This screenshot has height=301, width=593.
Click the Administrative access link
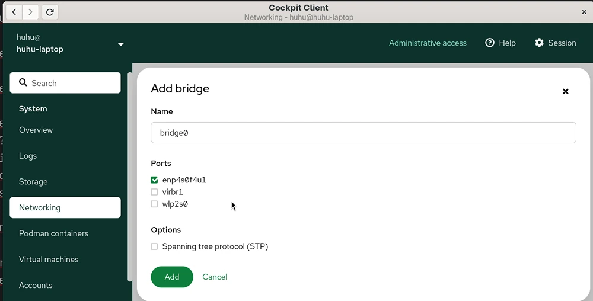428,43
